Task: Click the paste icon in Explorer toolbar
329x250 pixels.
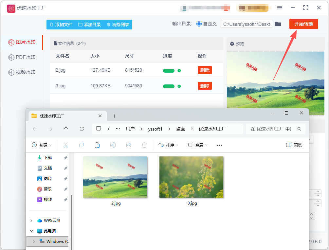Action: click(97, 145)
